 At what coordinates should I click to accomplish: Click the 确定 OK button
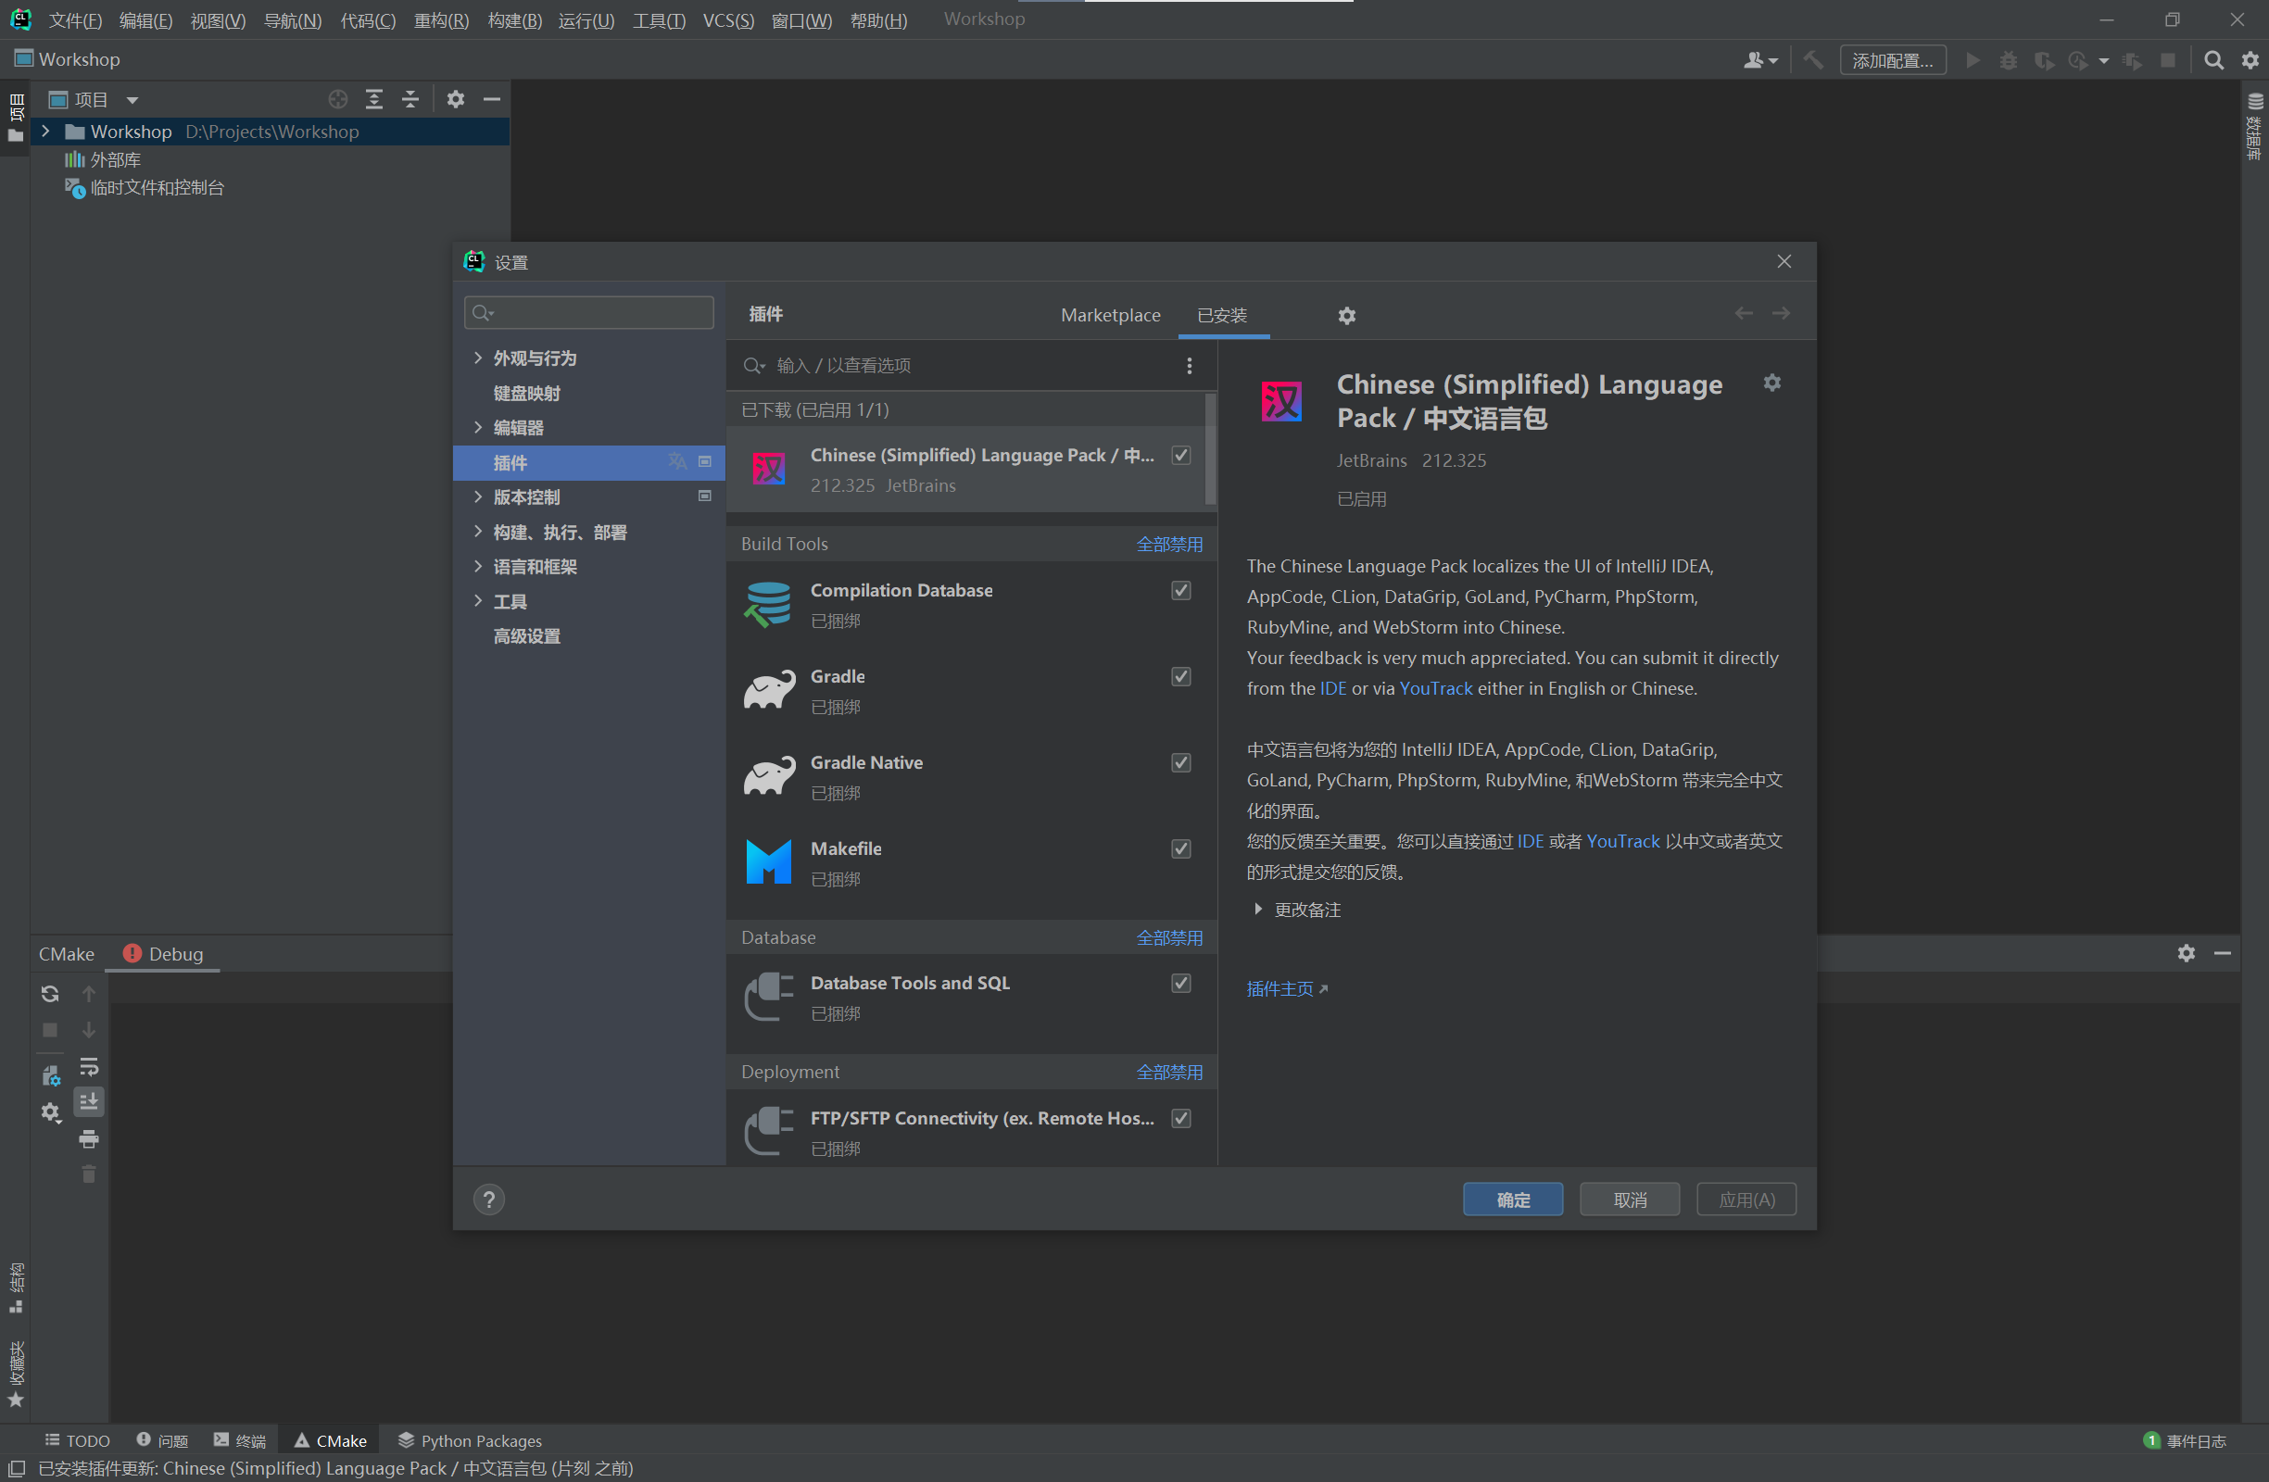[x=1512, y=1199]
